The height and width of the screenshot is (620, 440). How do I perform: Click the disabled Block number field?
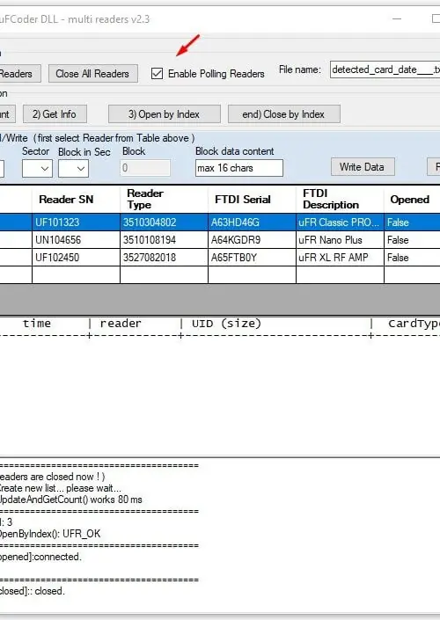click(x=145, y=168)
